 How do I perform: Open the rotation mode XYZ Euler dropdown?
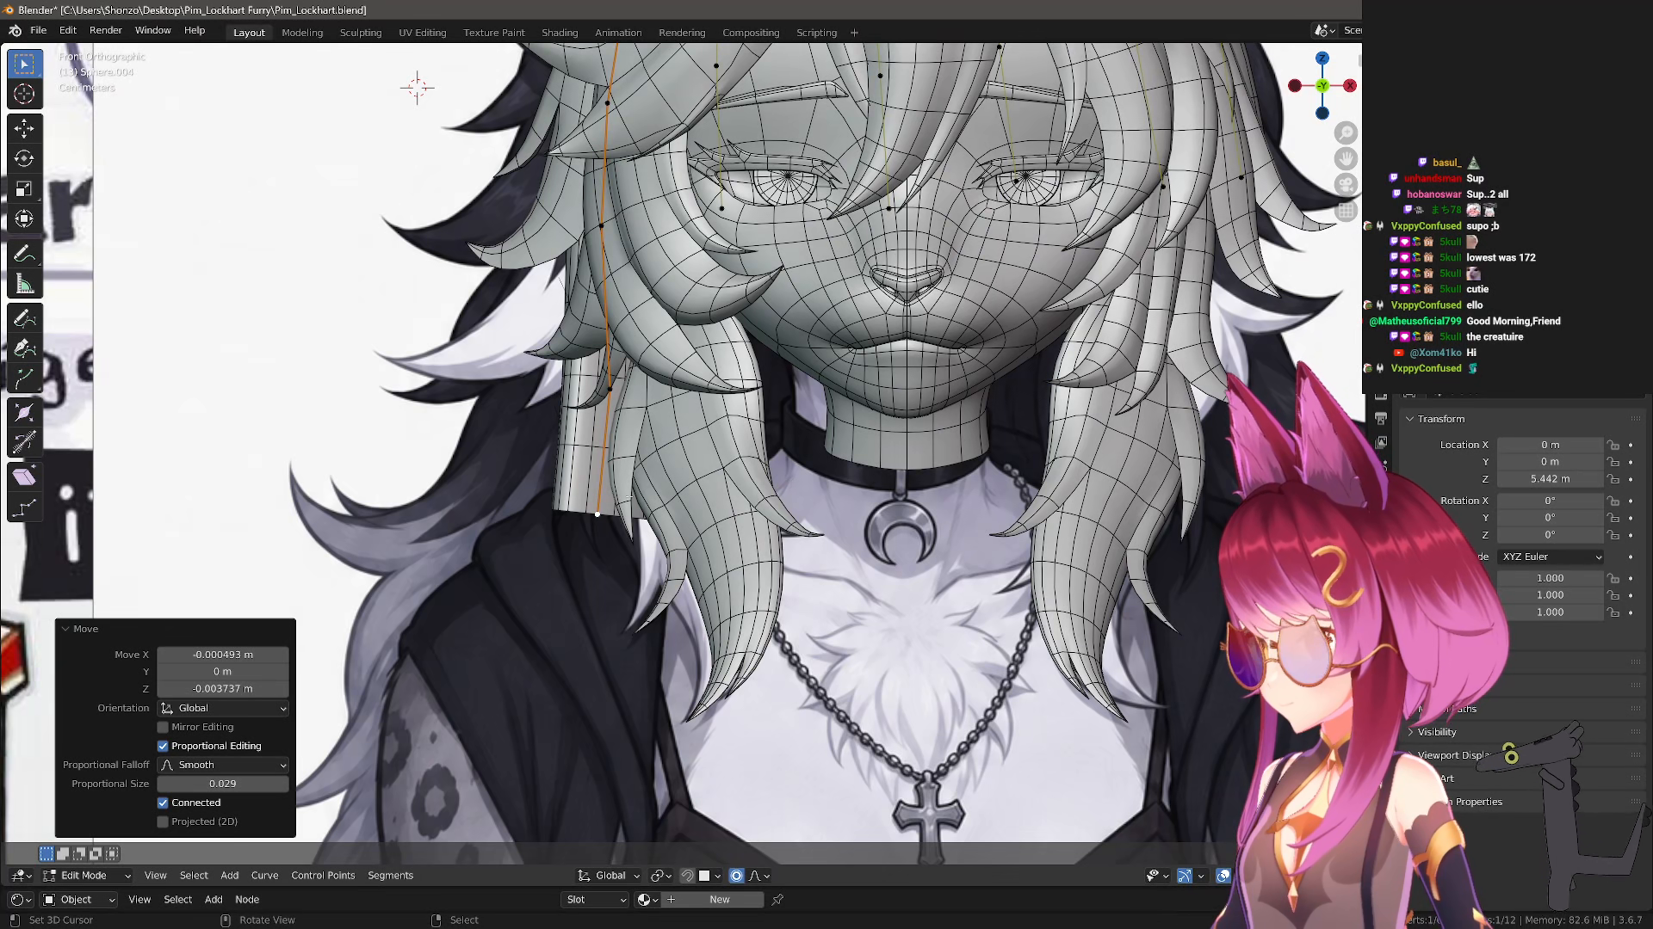pos(1551,557)
